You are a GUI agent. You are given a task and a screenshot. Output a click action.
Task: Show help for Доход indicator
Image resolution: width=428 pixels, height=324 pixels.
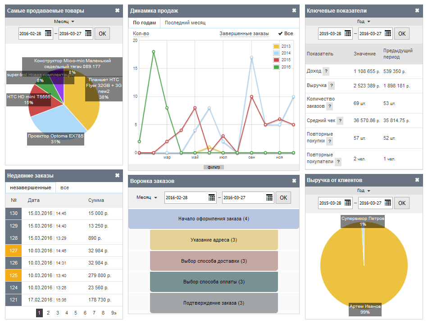pyautogui.click(x=326, y=71)
